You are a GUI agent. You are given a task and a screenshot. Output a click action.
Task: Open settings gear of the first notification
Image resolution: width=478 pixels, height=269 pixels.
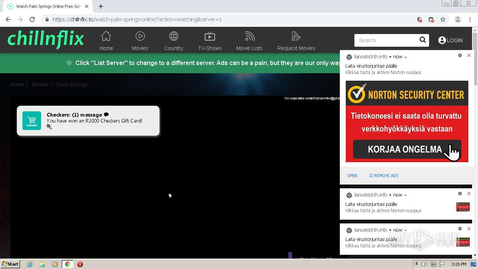pos(460,55)
